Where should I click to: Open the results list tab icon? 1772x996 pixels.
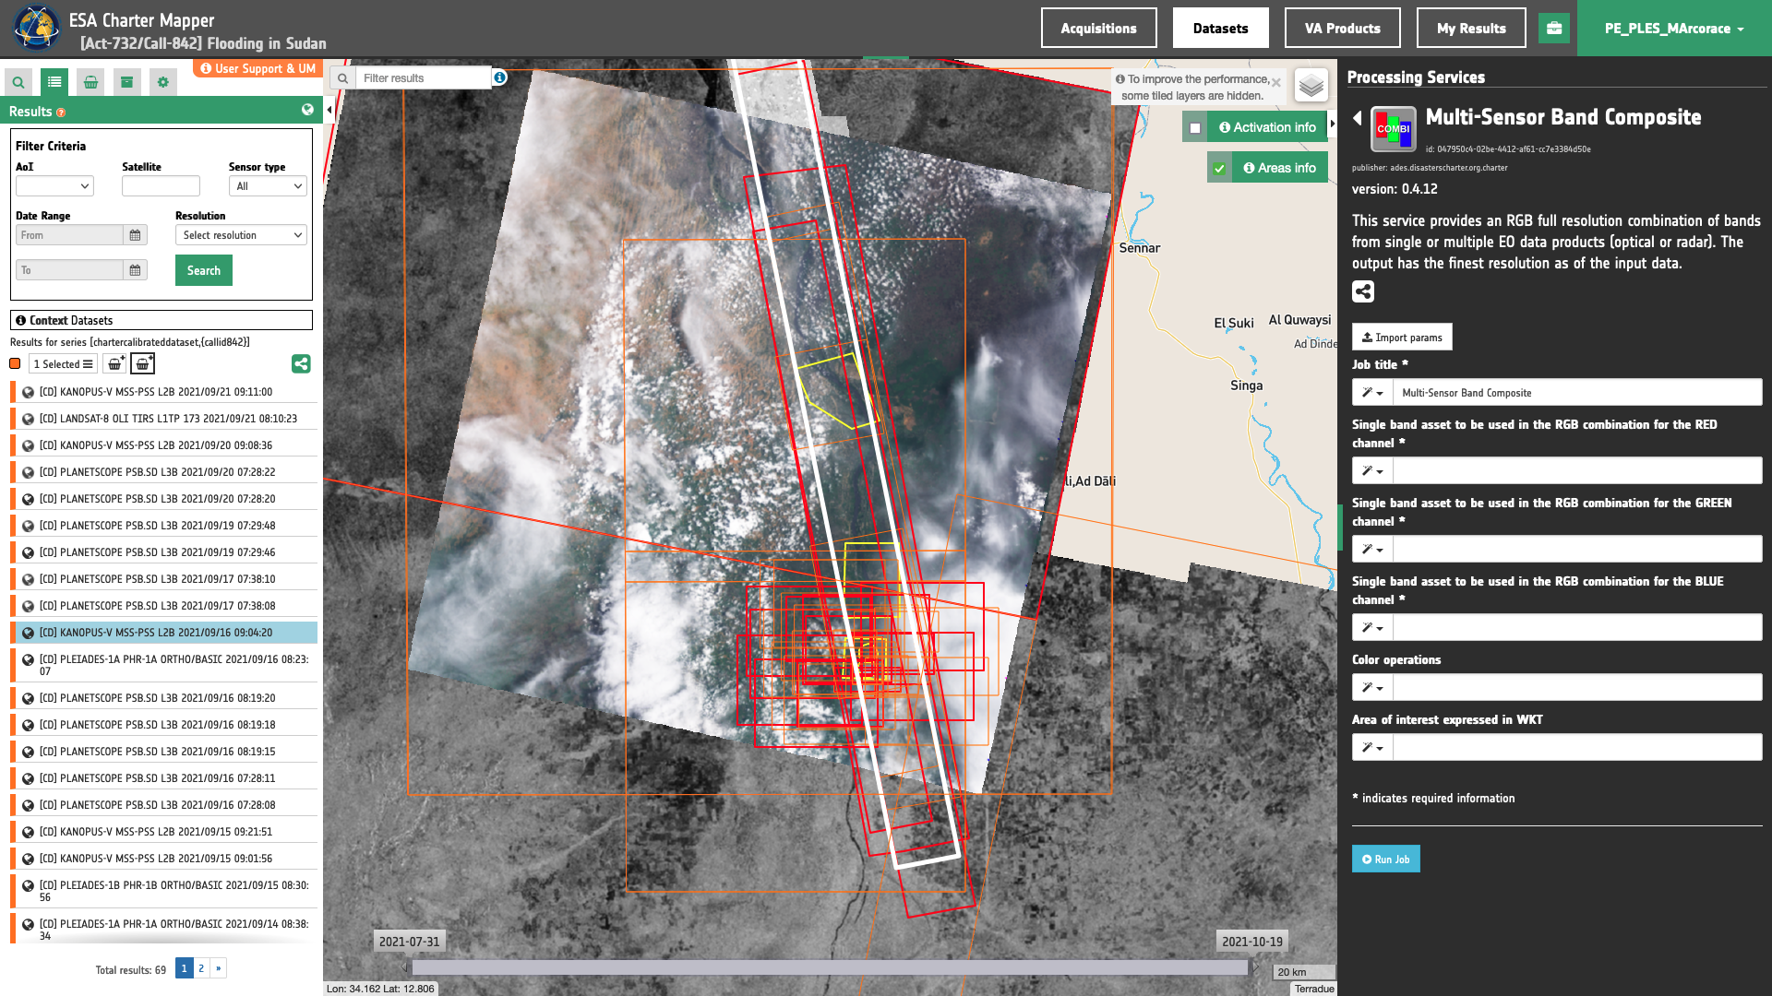(x=54, y=82)
